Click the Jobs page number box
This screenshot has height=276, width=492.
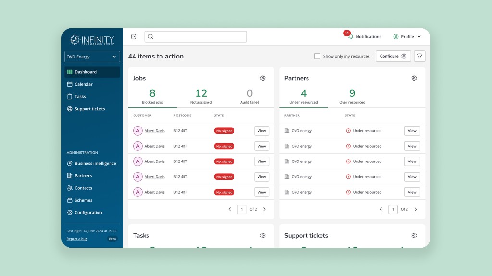(x=242, y=209)
